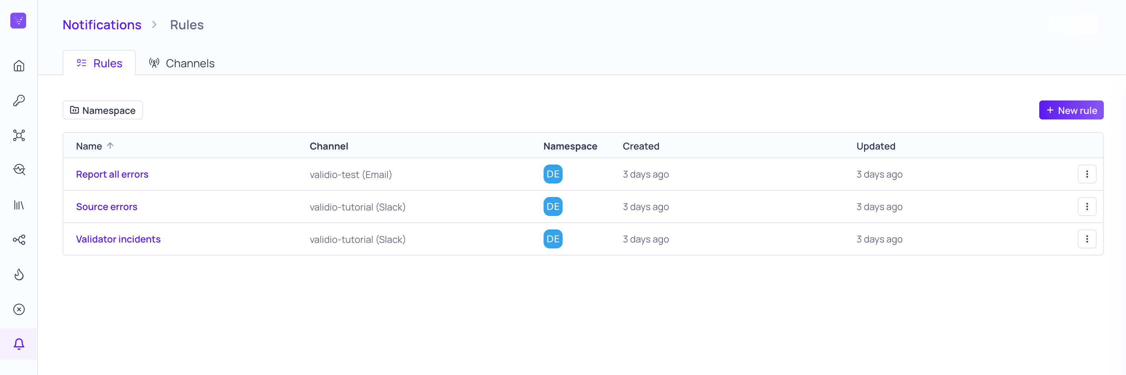Open the bell notifications sidebar icon
Screen dimensions: 1126x375
pos(19,344)
